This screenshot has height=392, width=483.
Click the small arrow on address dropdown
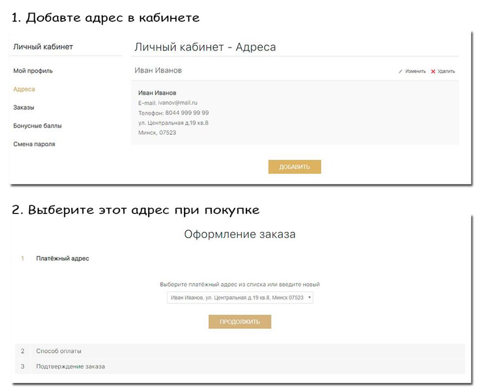pyautogui.click(x=309, y=298)
